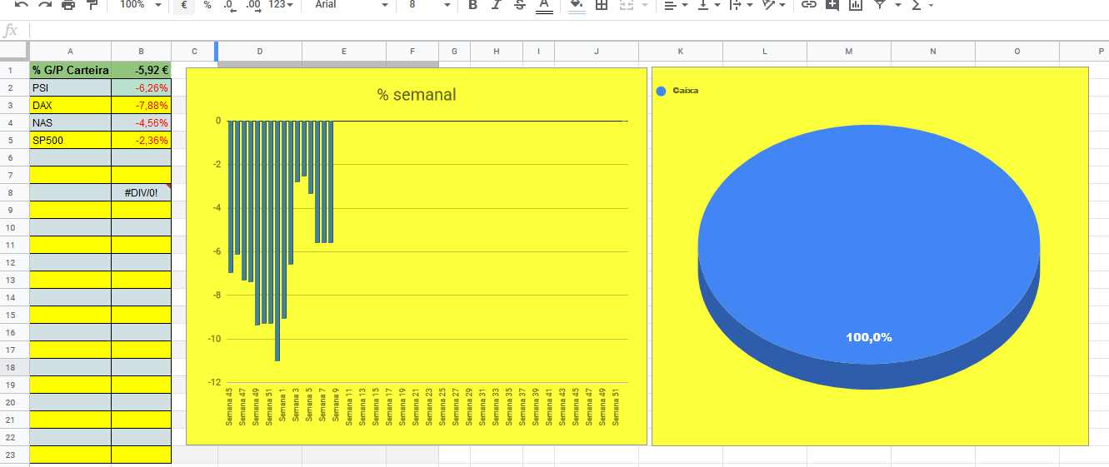The height and width of the screenshot is (467, 1109).
Task: Open the Arial font dropdown
Action: click(351, 5)
